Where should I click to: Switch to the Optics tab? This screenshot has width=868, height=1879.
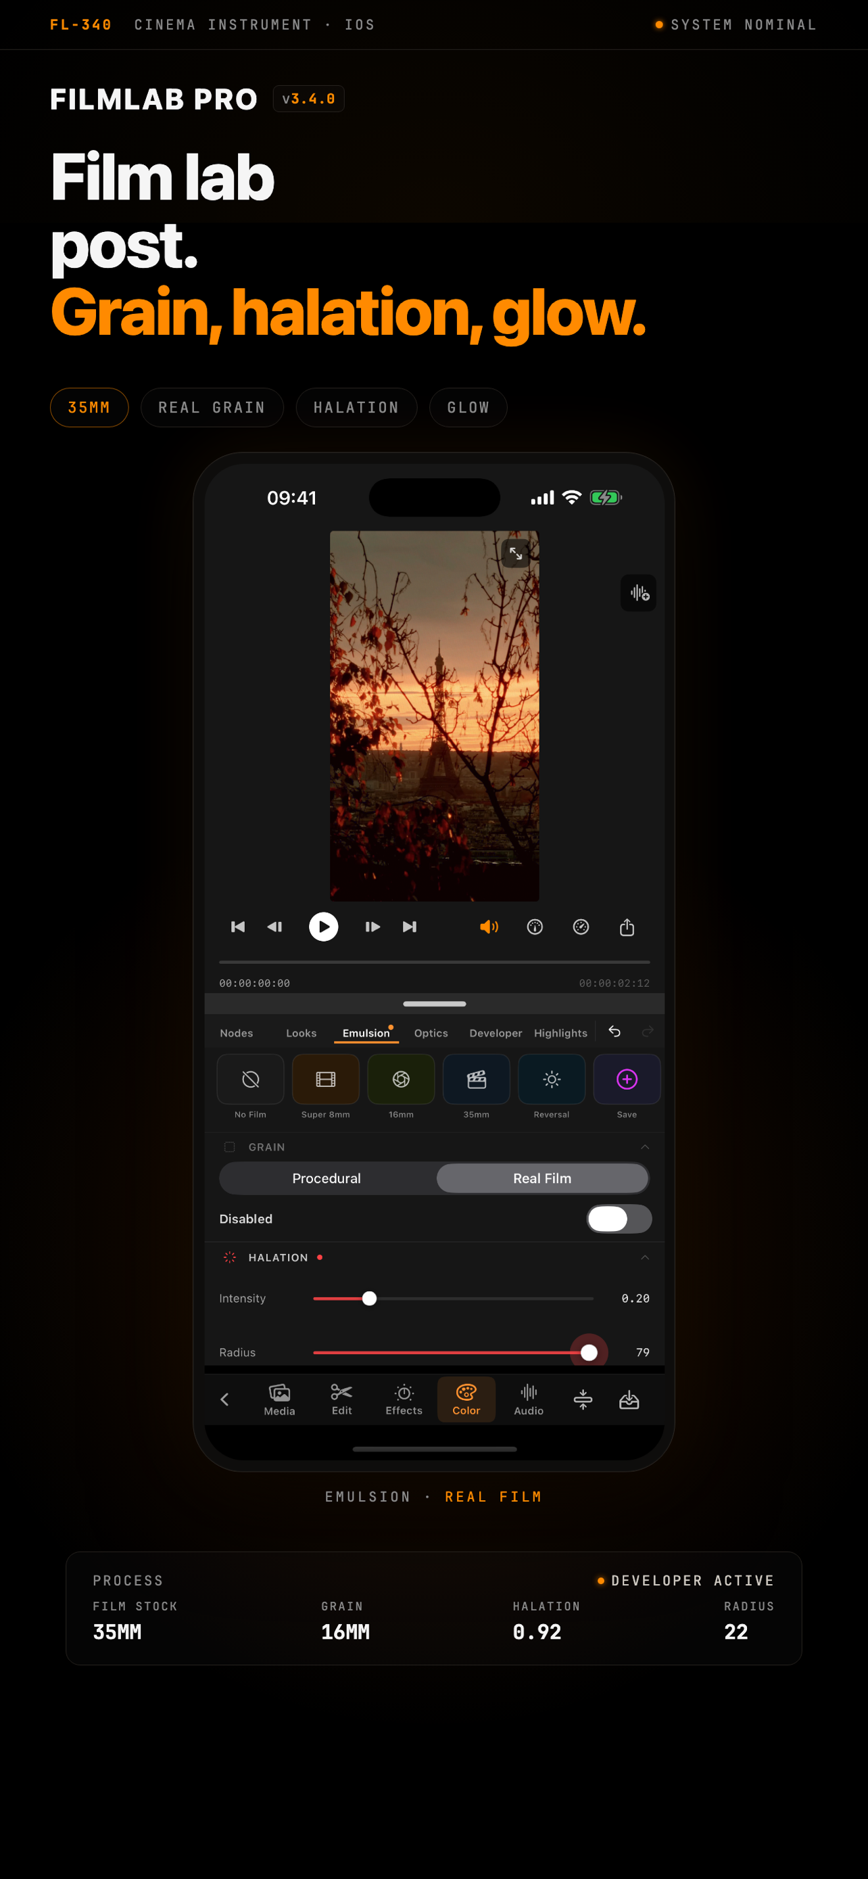point(431,1033)
